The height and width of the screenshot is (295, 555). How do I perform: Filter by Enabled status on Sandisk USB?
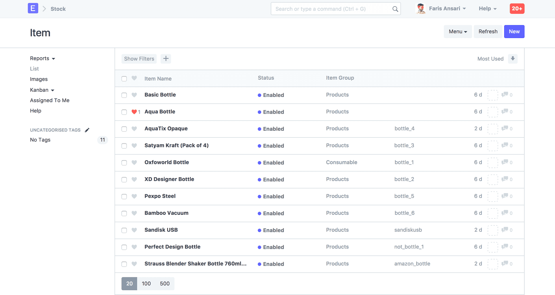(x=271, y=230)
